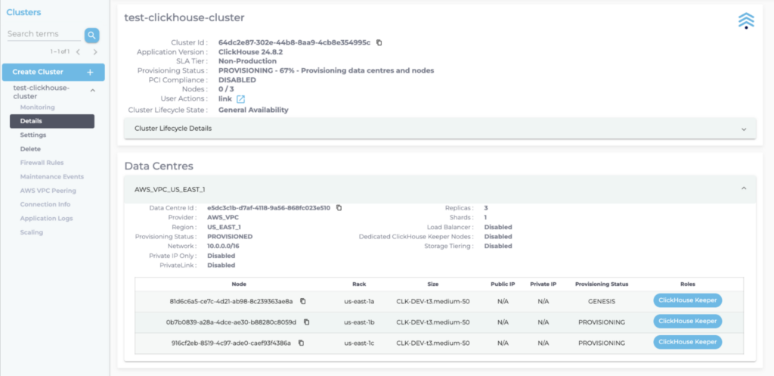Go to previous page of clusters

tap(78, 51)
